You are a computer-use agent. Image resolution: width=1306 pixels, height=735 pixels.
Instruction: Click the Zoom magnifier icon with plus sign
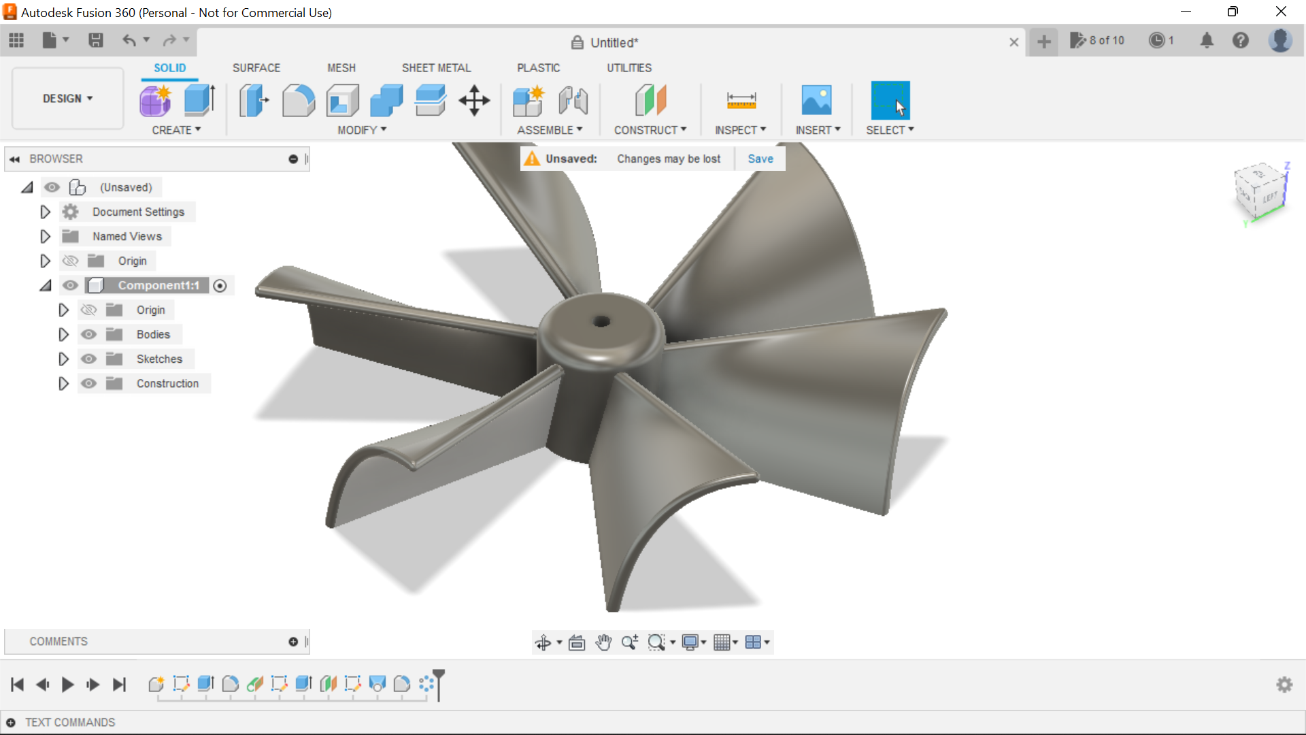pos(630,642)
